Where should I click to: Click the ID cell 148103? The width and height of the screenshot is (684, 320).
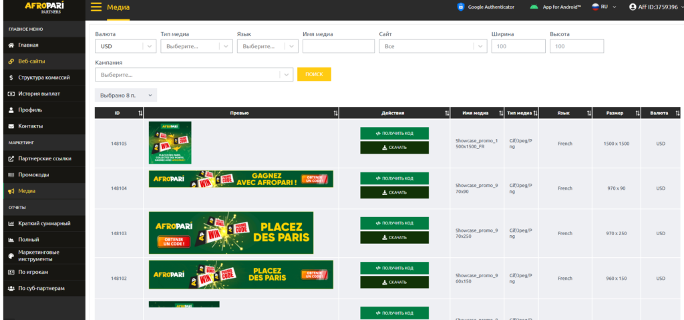click(x=119, y=234)
